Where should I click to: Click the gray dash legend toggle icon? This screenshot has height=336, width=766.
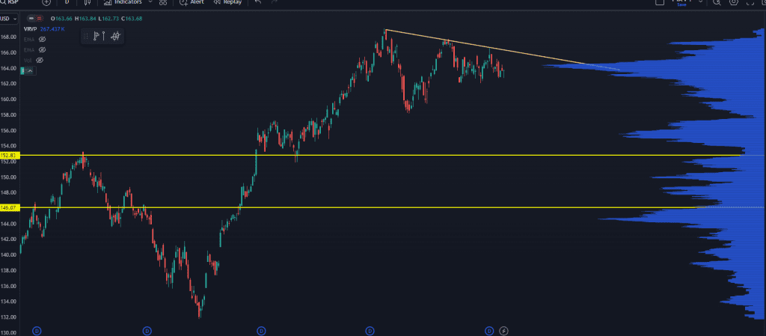click(x=31, y=19)
